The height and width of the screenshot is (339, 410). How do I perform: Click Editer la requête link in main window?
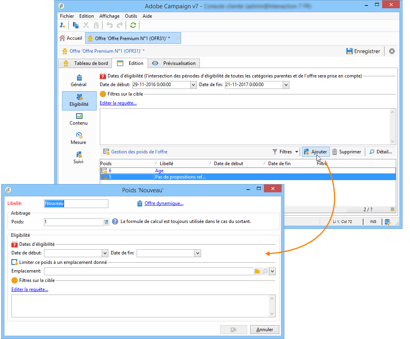coord(118,103)
